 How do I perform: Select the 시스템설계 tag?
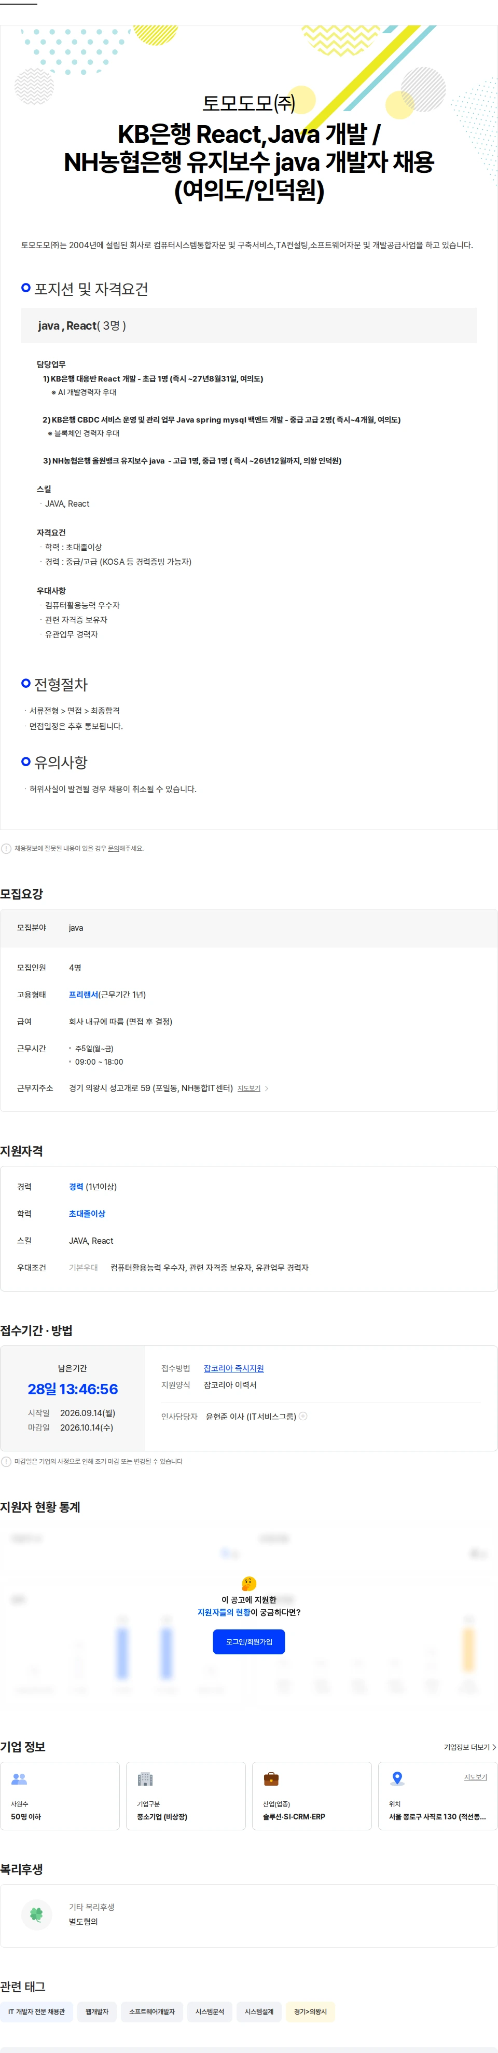(x=259, y=2011)
